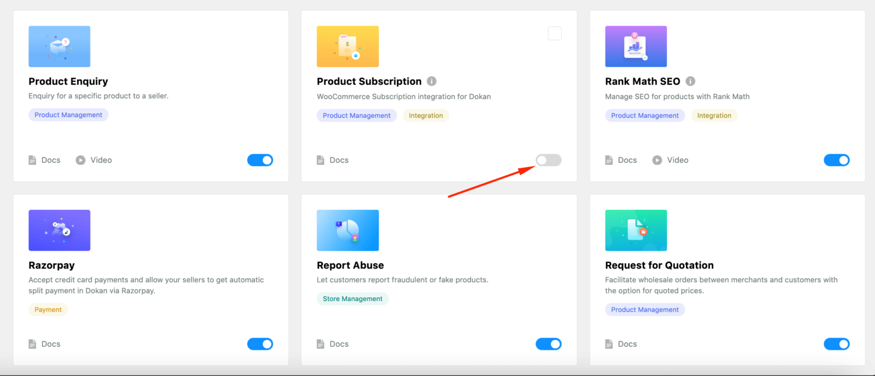The image size is (875, 376).
Task: Click the info icon beside Rank Math SEO
Action: point(690,81)
